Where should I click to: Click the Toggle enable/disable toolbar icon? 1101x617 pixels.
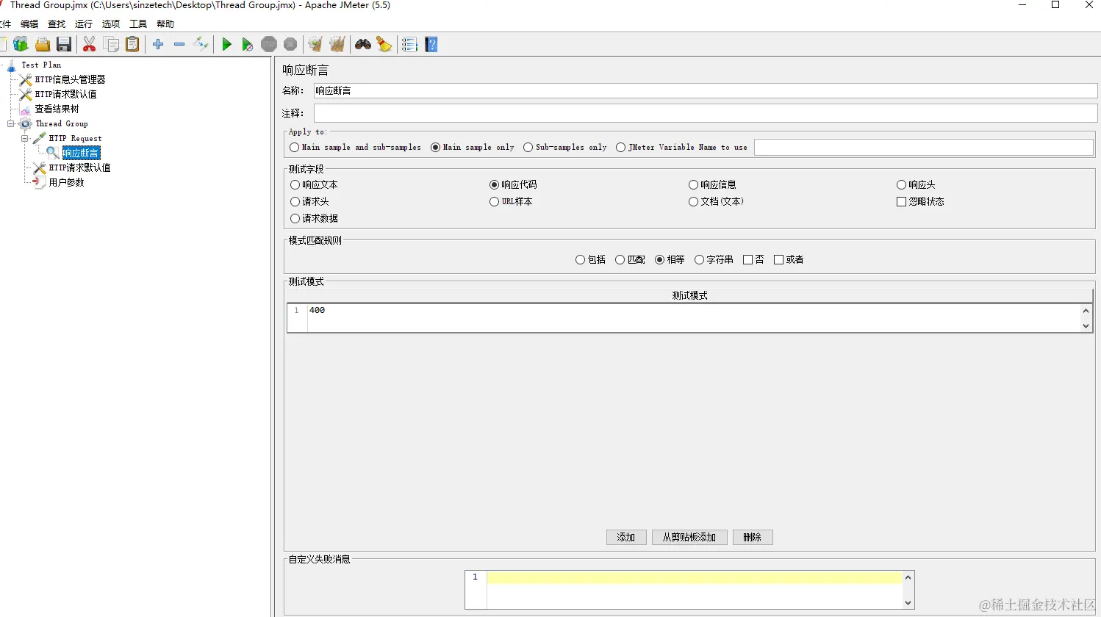point(201,45)
